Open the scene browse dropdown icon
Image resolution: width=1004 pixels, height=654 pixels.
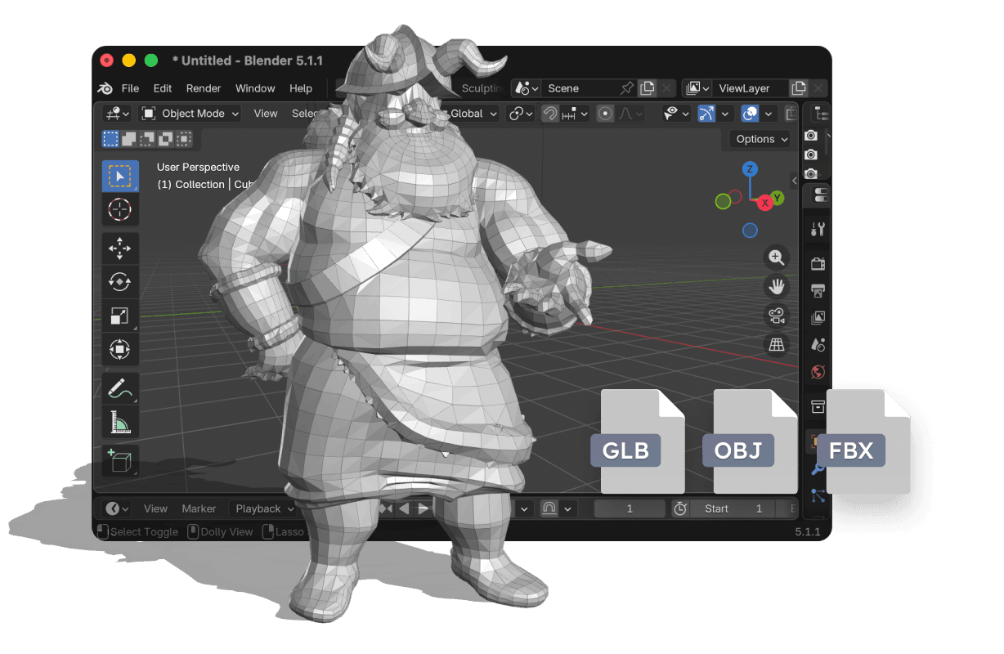click(525, 88)
